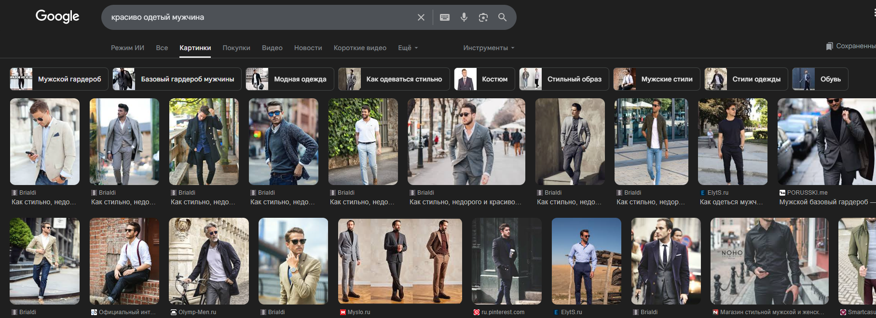Switch to the Видео tab

pos(272,48)
